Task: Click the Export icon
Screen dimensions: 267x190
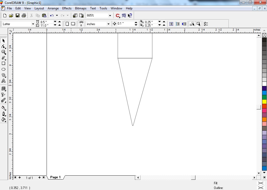Action: 81,15
